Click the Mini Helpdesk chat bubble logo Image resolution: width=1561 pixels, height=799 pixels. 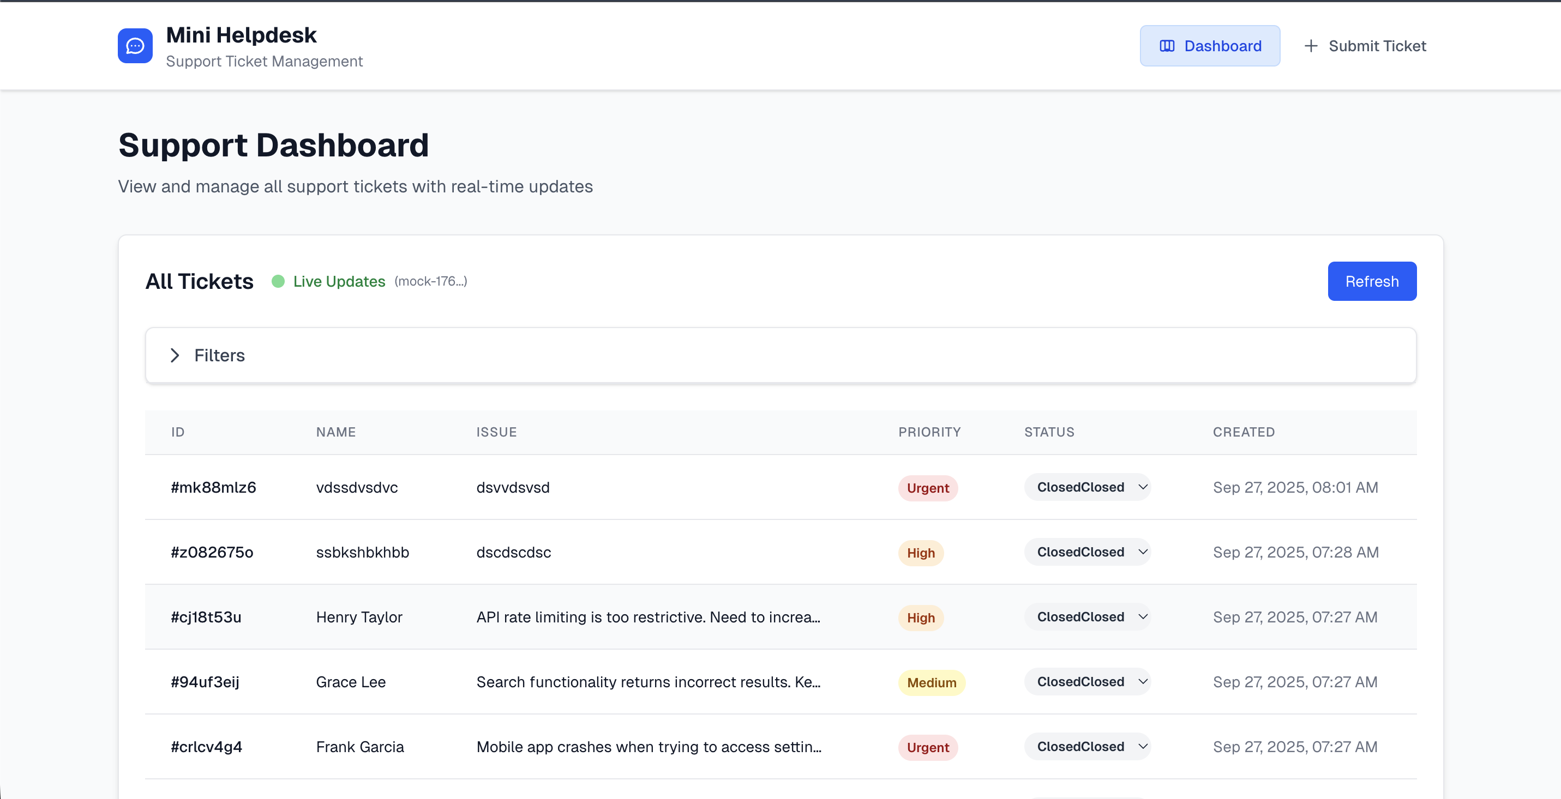(x=135, y=46)
